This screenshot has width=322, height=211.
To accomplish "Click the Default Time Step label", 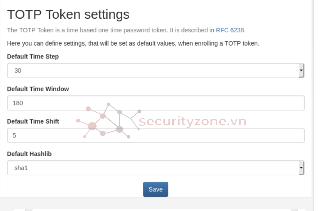I will [x=33, y=56].
